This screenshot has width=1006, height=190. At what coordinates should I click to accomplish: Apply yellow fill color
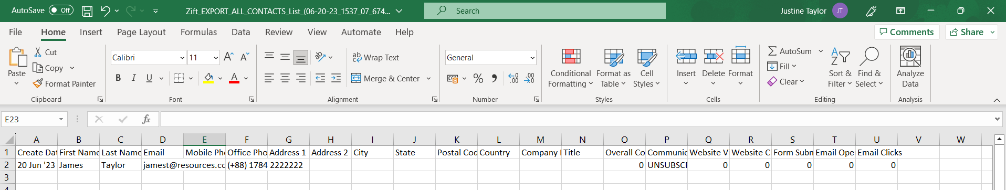208,78
